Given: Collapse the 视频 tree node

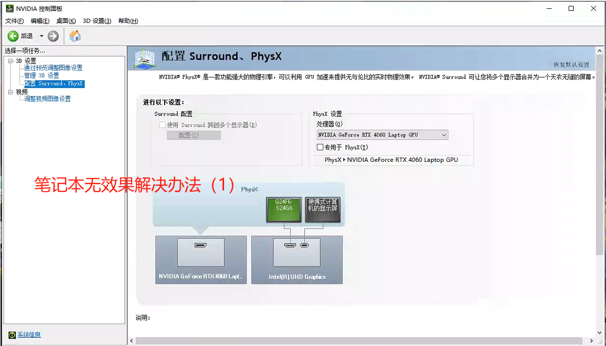Looking at the screenshot, I should pyautogui.click(x=10, y=92).
